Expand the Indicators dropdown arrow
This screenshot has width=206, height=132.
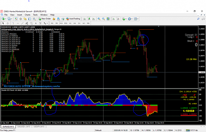pos(126,19)
